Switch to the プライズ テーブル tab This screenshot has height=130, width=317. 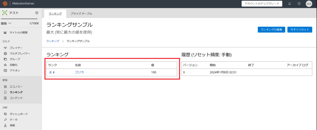point(81,14)
